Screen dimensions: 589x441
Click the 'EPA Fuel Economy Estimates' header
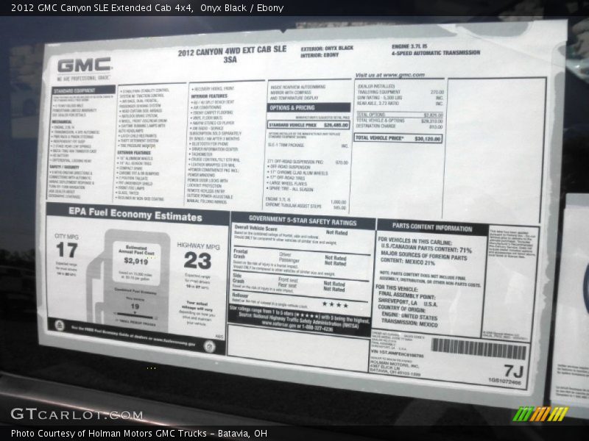pos(135,215)
